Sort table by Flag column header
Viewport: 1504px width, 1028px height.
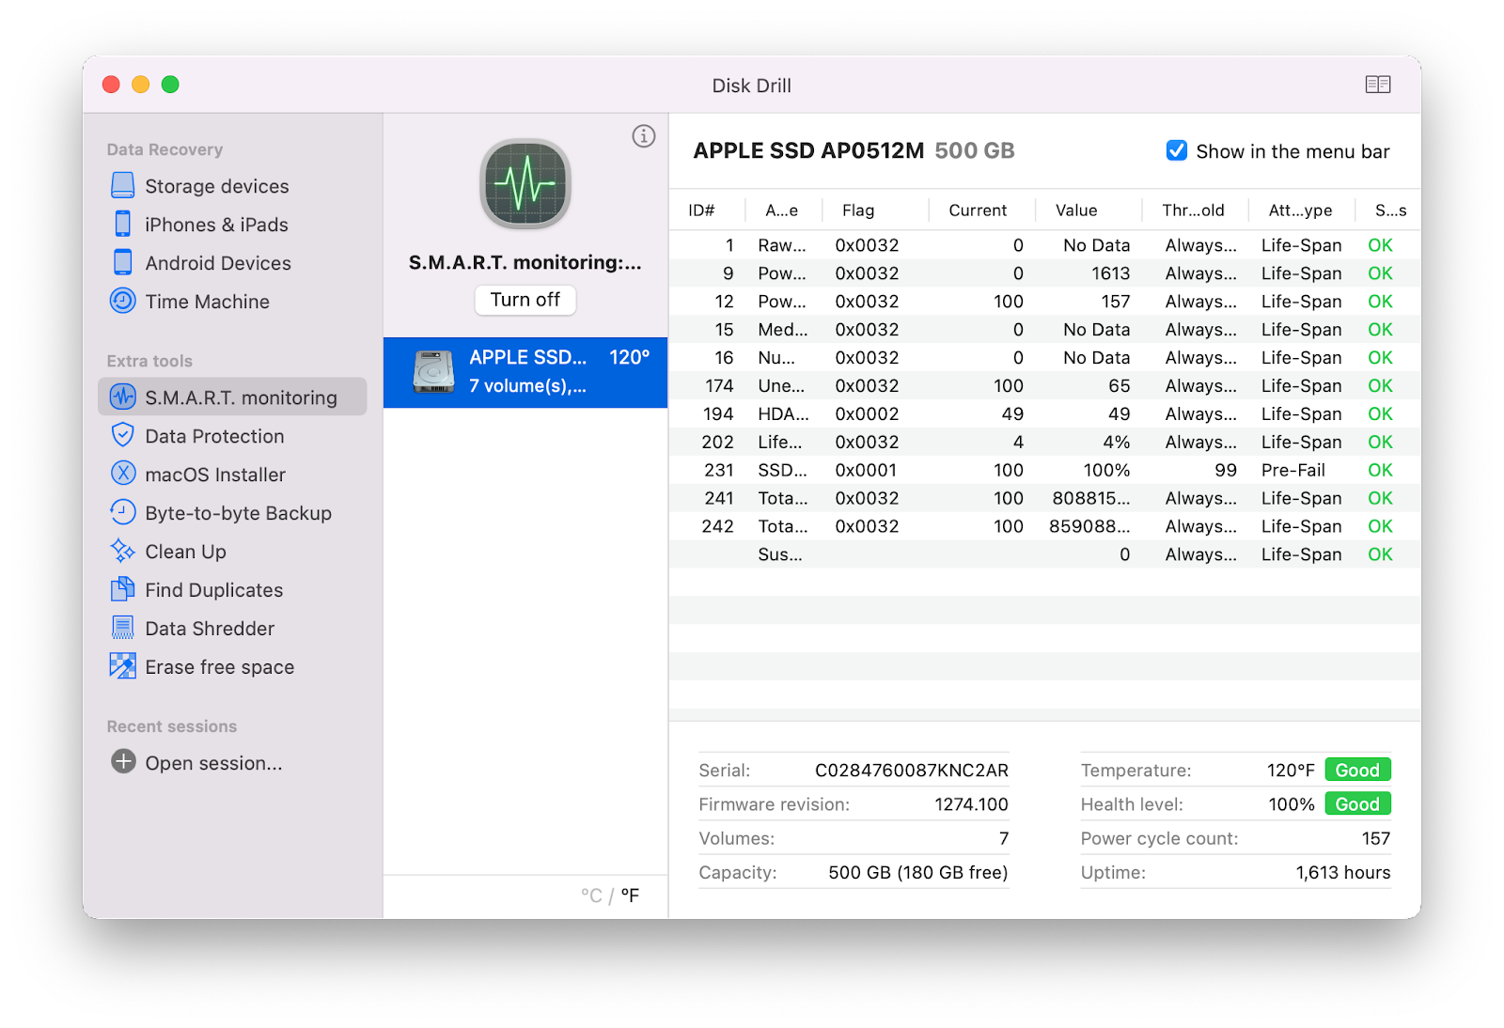[875, 210]
